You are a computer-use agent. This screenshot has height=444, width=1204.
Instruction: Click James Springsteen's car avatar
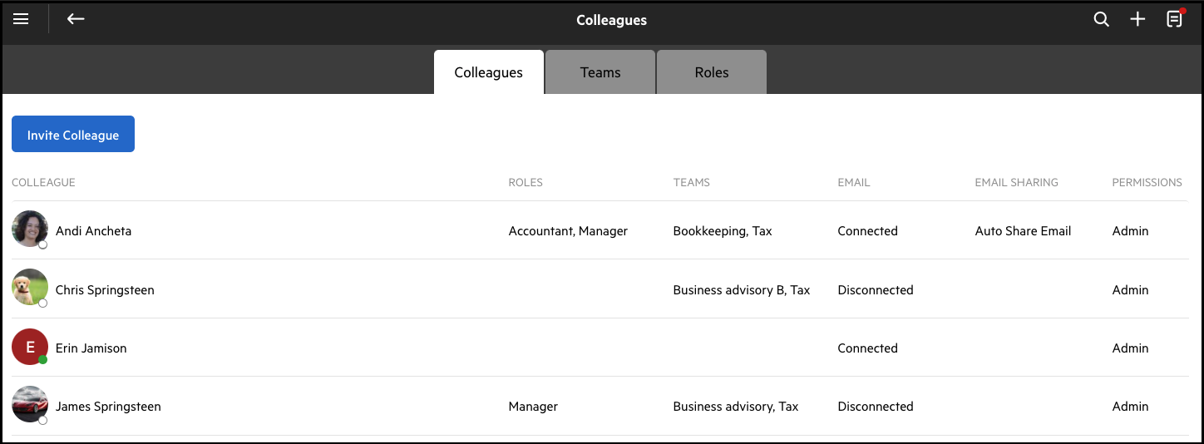[x=30, y=405]
